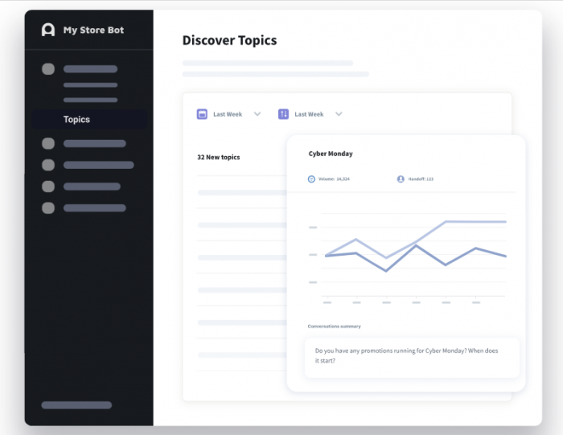563x435 pixels.
Task: Expand the calendar Last Week dropdown chevron
Action: point(257,114)
